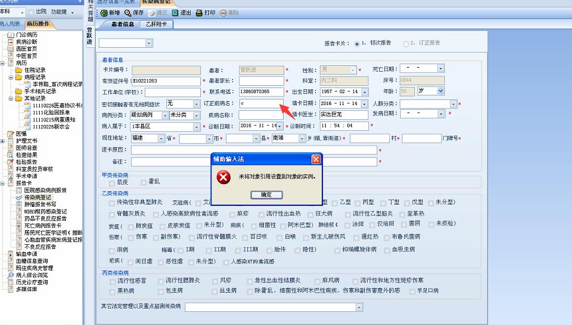Image resolution: width=572 pixels, height=325 pixels.
Task: Check the 狂犬病 checkbox
Action: [x=310, y=214]
